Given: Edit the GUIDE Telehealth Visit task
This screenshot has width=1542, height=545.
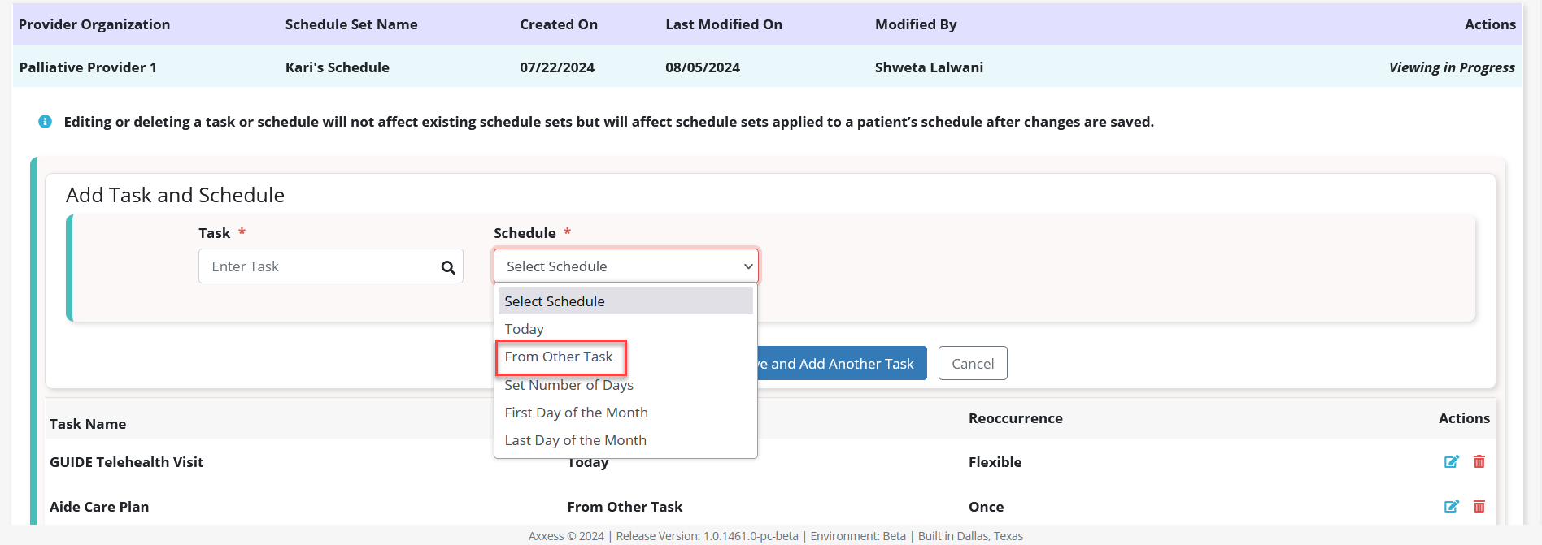Looking at the screenshot, I should click(x=1451, y=462).
